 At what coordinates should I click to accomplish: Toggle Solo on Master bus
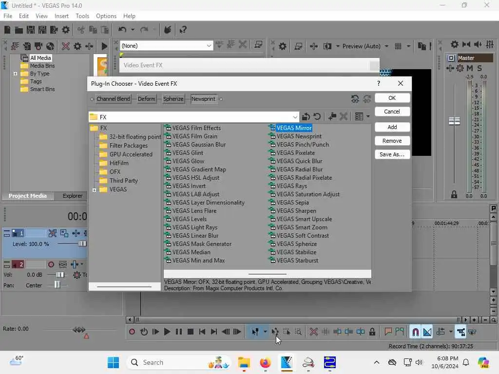tap(480, 68)
